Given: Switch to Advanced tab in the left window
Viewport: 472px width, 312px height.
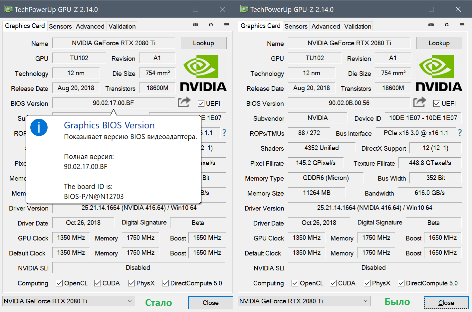Looking at the screenshot, I should point(90,26).
